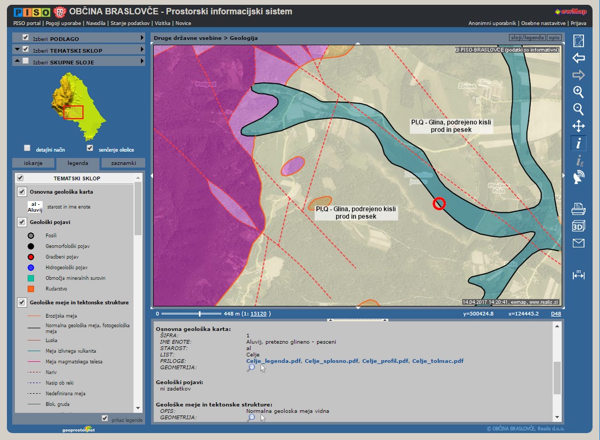The image size is (600, 440).
Task: Go back to previous map view
Action: tap(578, 58)
